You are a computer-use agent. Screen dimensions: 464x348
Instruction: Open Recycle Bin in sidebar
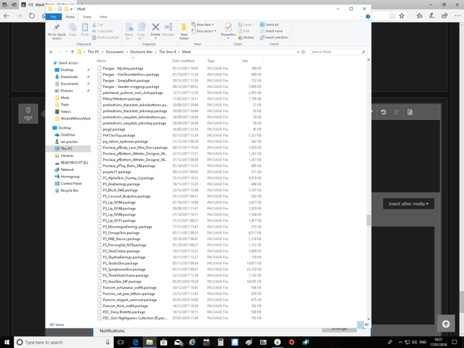click(69, 191)
